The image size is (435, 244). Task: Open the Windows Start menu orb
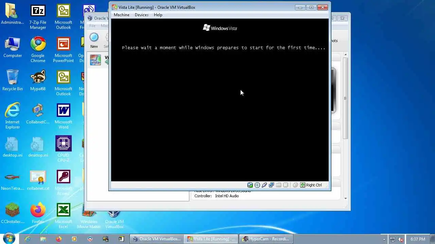(x=9, y=239)
